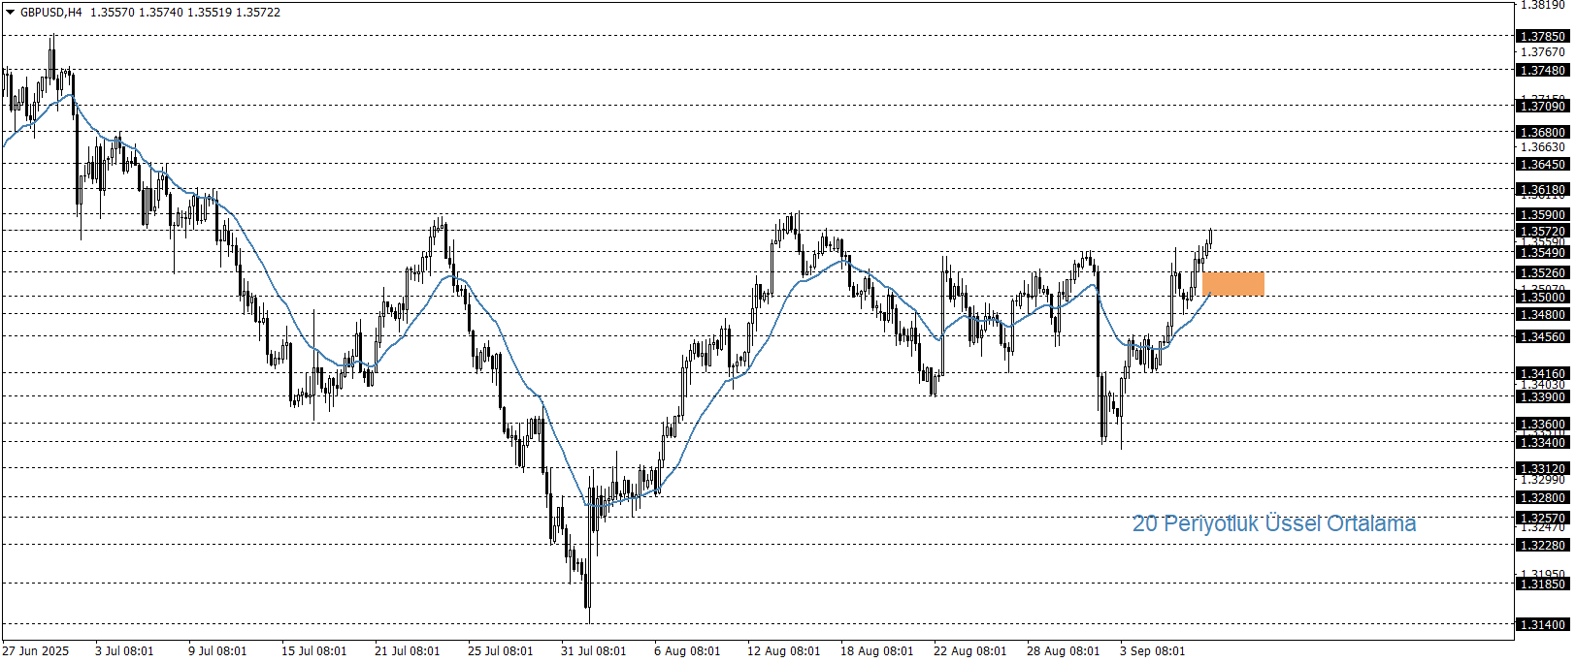Click the 1.34560 price level label

[1542, 336]
